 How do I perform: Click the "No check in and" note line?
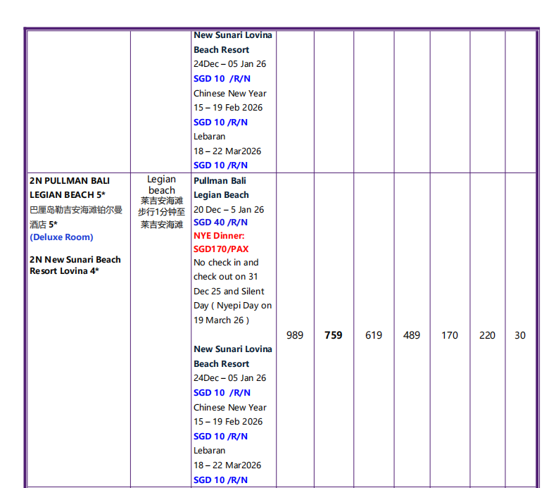(226, 263)
